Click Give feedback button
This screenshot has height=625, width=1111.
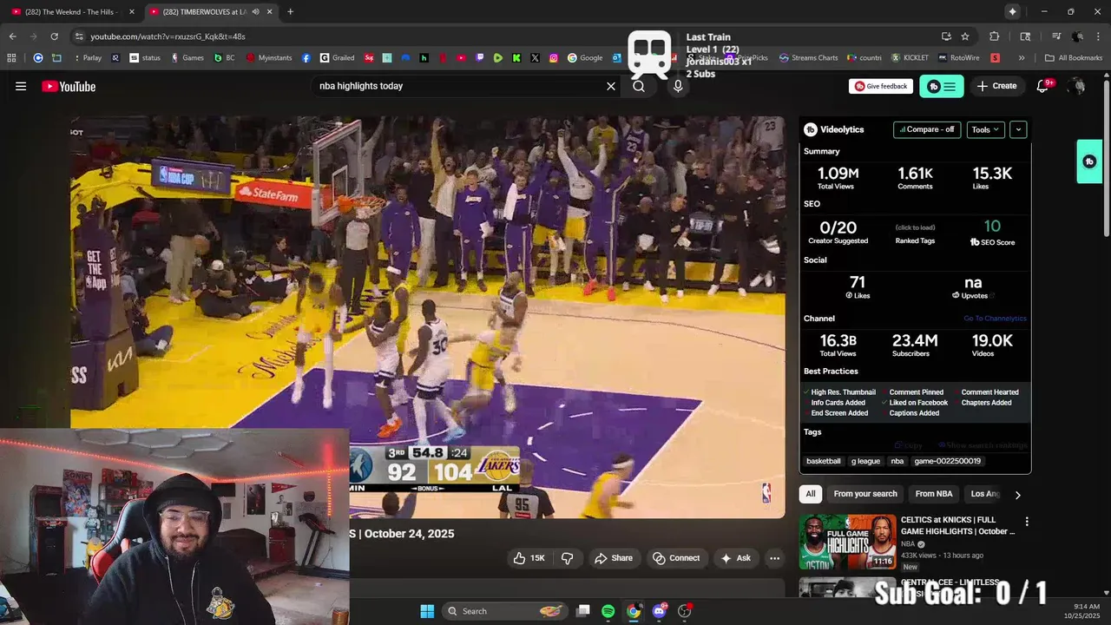click(x=881, y=86)
